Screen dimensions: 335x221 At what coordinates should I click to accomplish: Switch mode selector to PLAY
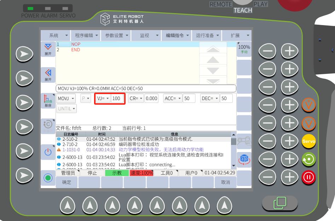click(261, 4)
